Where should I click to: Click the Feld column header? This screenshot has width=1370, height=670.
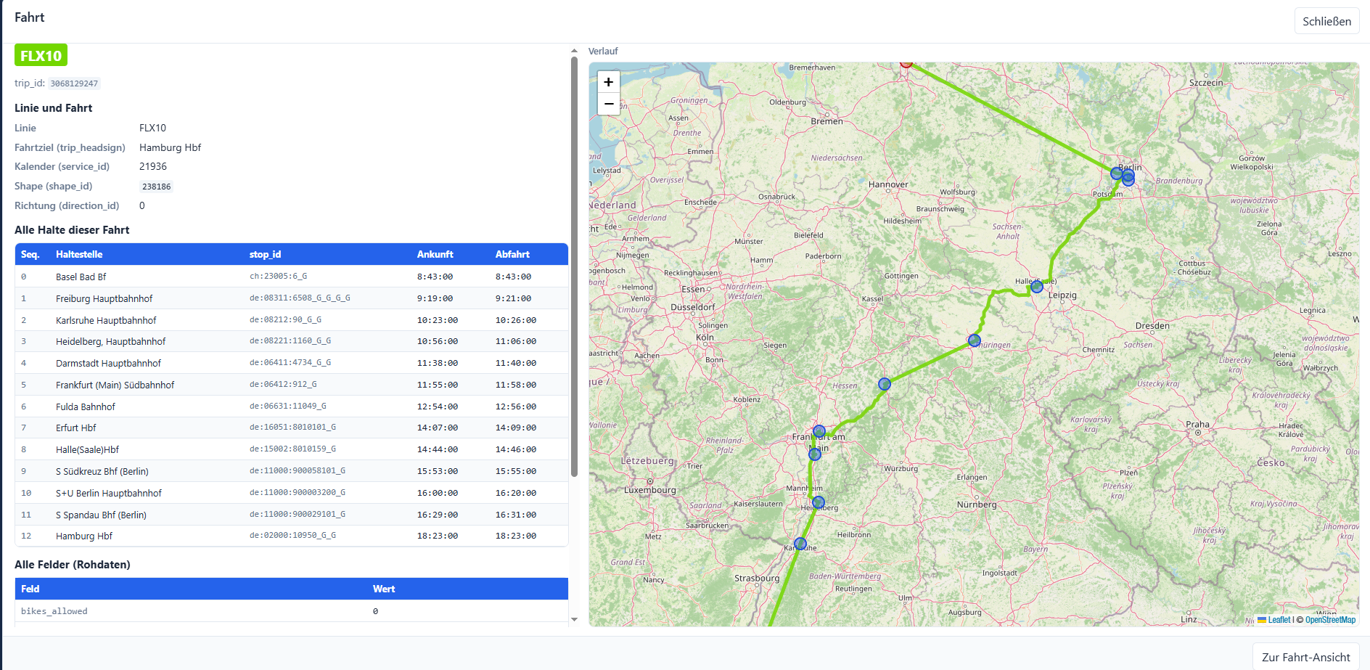30,589
